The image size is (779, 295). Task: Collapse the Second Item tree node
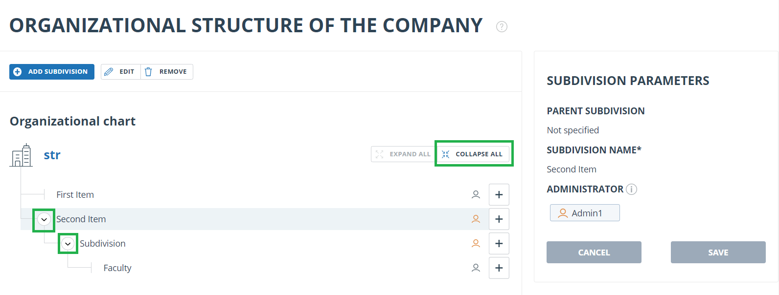tap(44, 219)
